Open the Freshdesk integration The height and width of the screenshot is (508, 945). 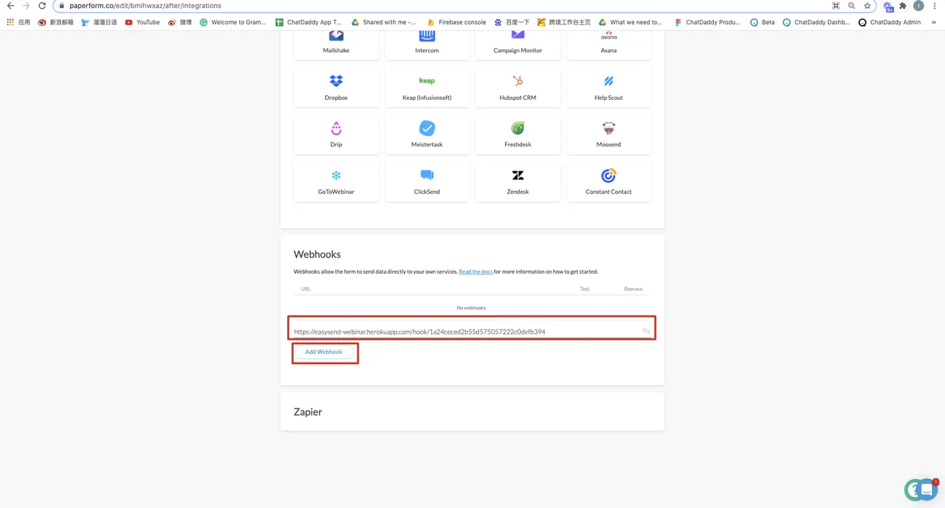pos(518,134)
